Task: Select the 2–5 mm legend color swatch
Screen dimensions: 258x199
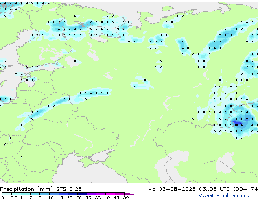Action: [x=35, y=194]
